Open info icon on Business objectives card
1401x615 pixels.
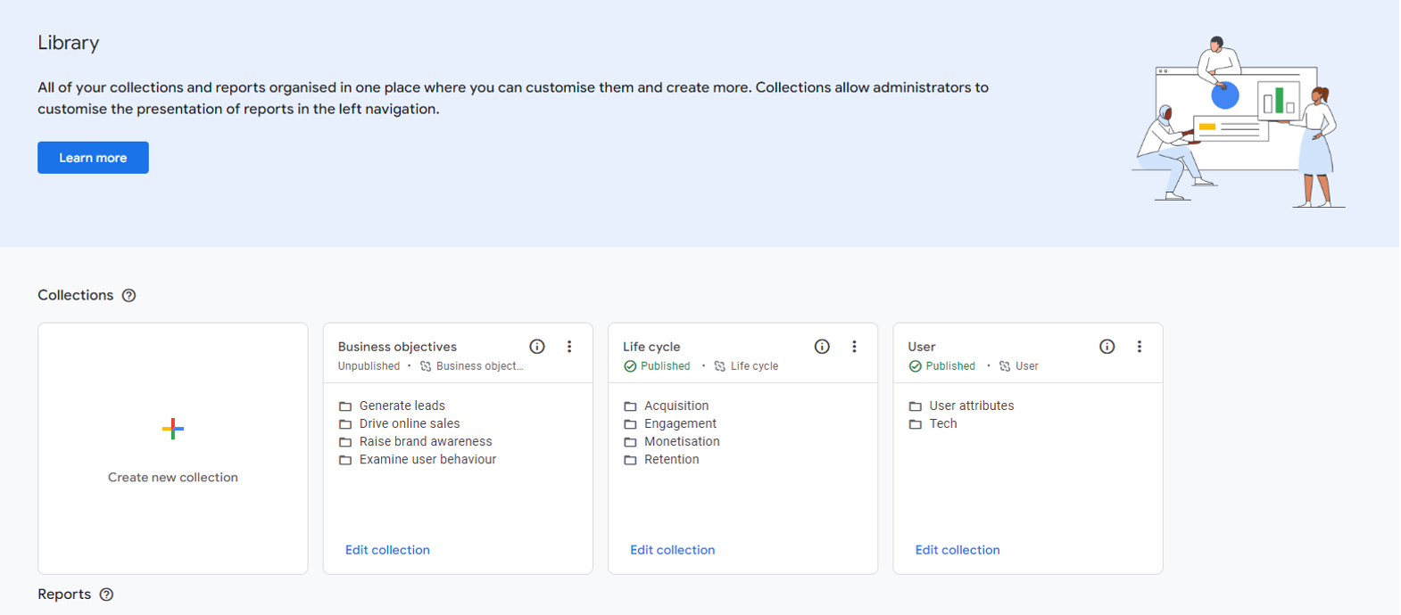point(537,347)
